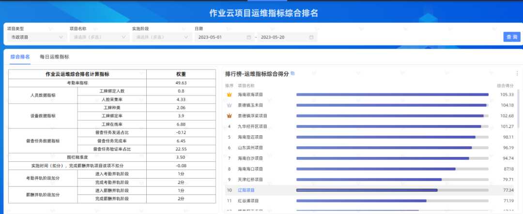Click the gold crown icon for 海南琼海项目
The image size is (523, 214).
tap(230, 95)
